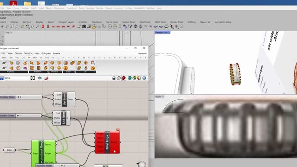Switch to the Surface Tools toolbar tab

(129, 22)
